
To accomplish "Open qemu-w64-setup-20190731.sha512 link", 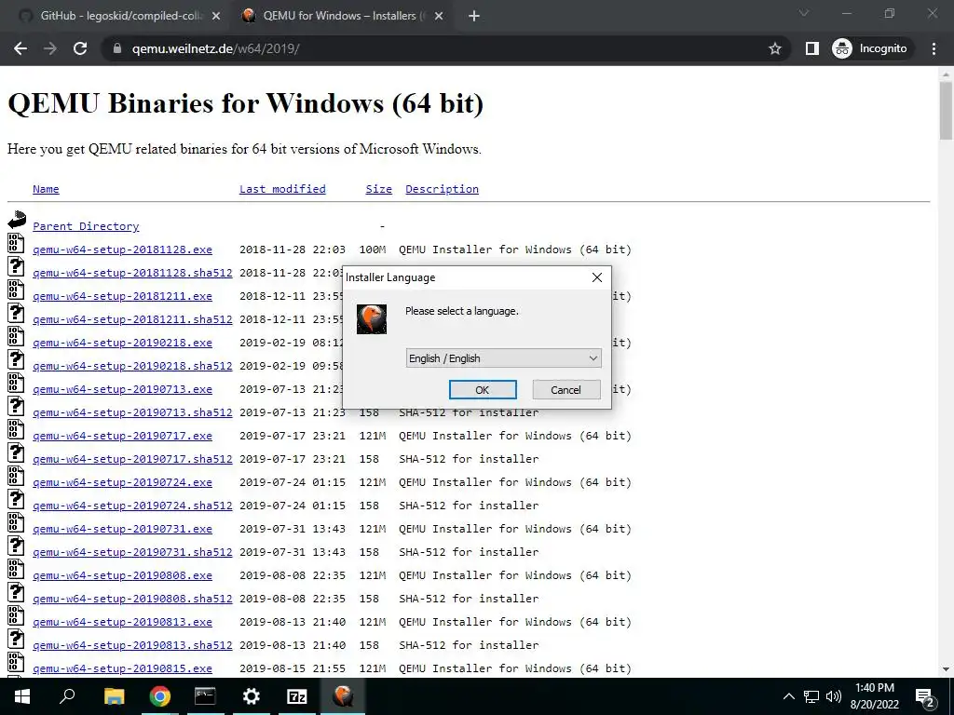I will (132, 552).
